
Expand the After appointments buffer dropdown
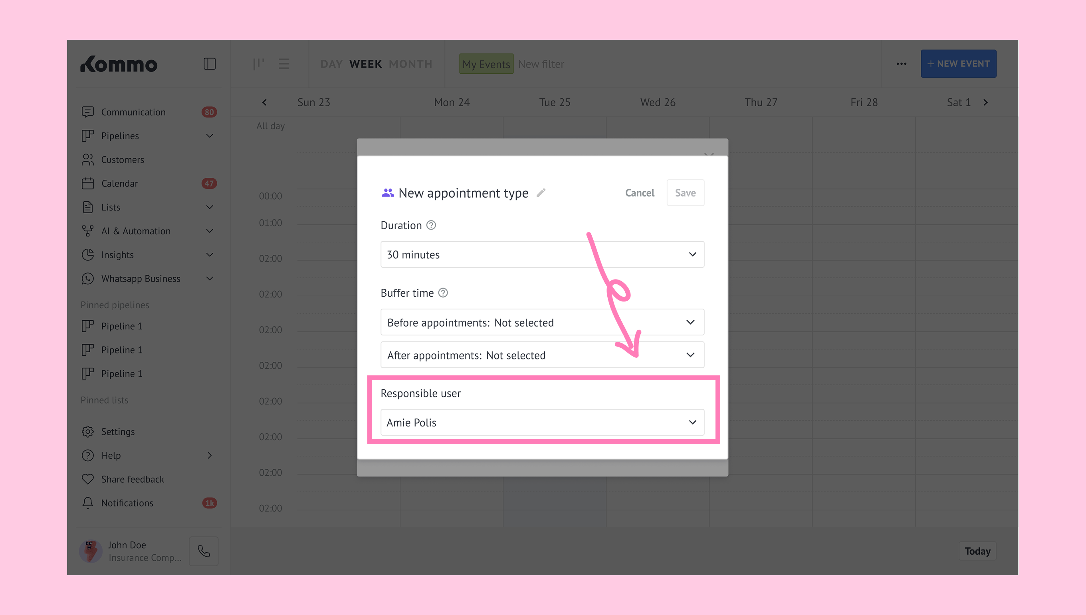click(542, 355)
